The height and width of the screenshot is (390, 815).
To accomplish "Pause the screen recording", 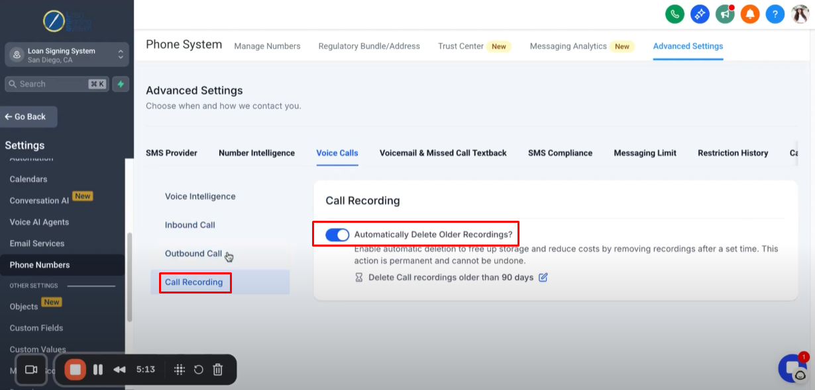I will tap(98, 370).
